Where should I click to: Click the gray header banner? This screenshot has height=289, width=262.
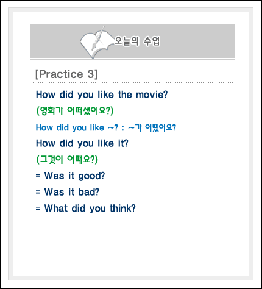coord(132,42)
